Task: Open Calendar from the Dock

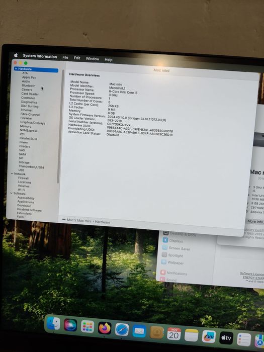Action: 174,334
